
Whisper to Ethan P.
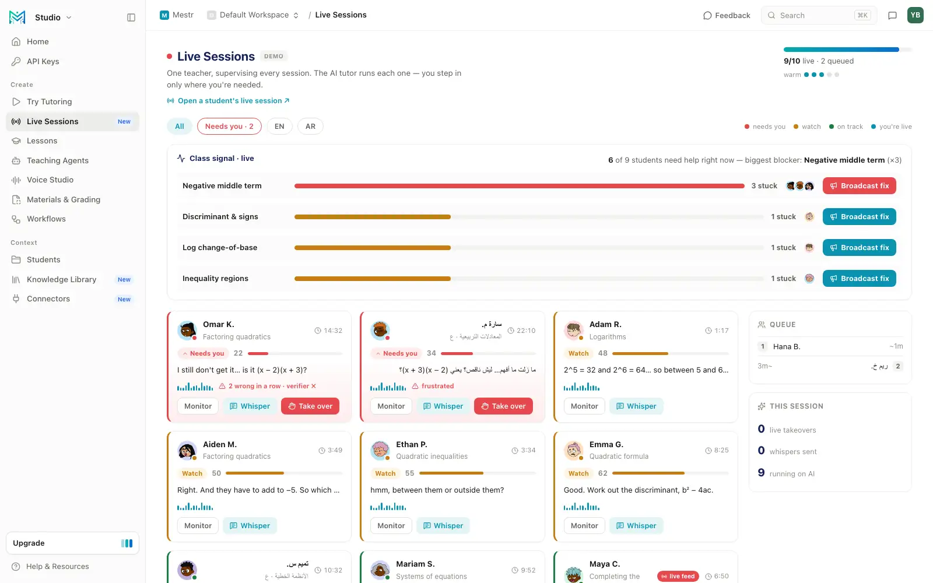tap(443, 526)
